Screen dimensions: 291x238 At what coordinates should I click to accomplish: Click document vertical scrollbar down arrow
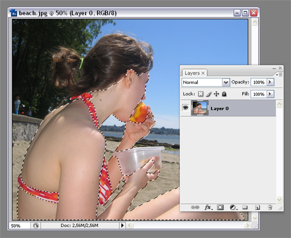tap(255, 218)
